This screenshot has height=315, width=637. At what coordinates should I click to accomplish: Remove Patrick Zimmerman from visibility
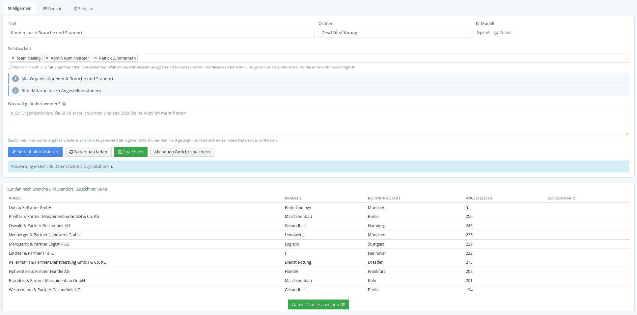(x=96, y=58)
